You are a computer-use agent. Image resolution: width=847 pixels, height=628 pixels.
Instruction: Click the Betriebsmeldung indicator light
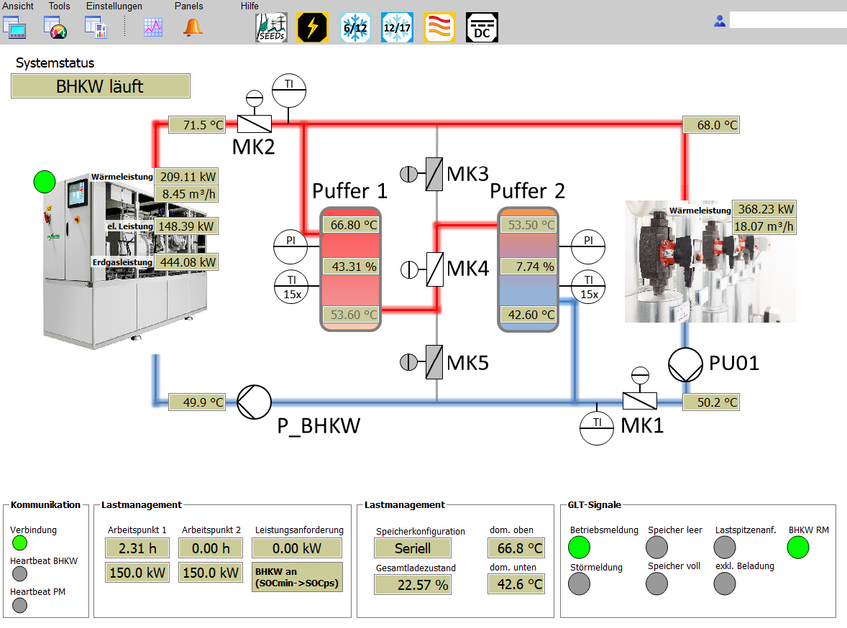[579, 548]
